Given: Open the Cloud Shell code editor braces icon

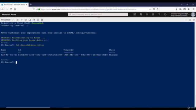Looking at the screenshot, I should 38,20.
